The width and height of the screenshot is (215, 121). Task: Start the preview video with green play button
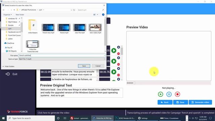(161, 94)
